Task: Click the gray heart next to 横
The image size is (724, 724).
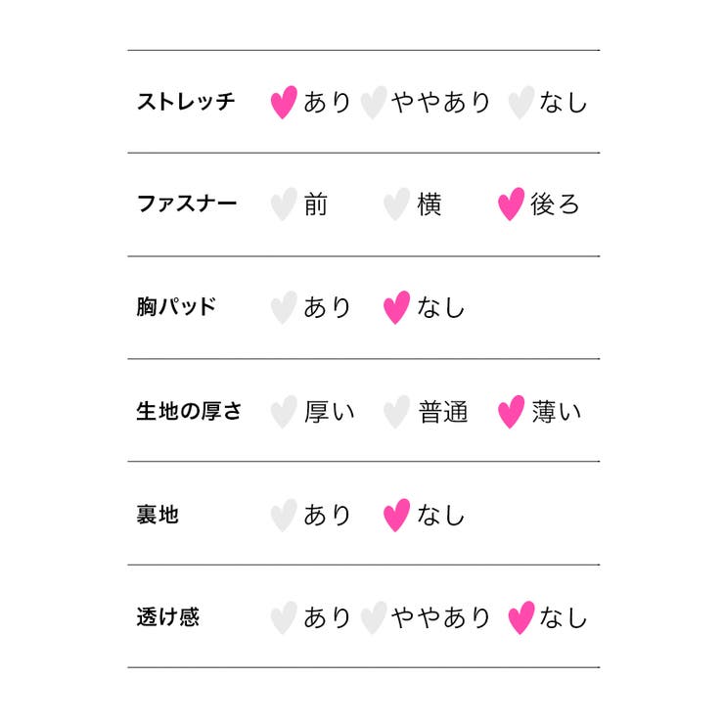Action: pyautogui.click(x=395, y=204)
